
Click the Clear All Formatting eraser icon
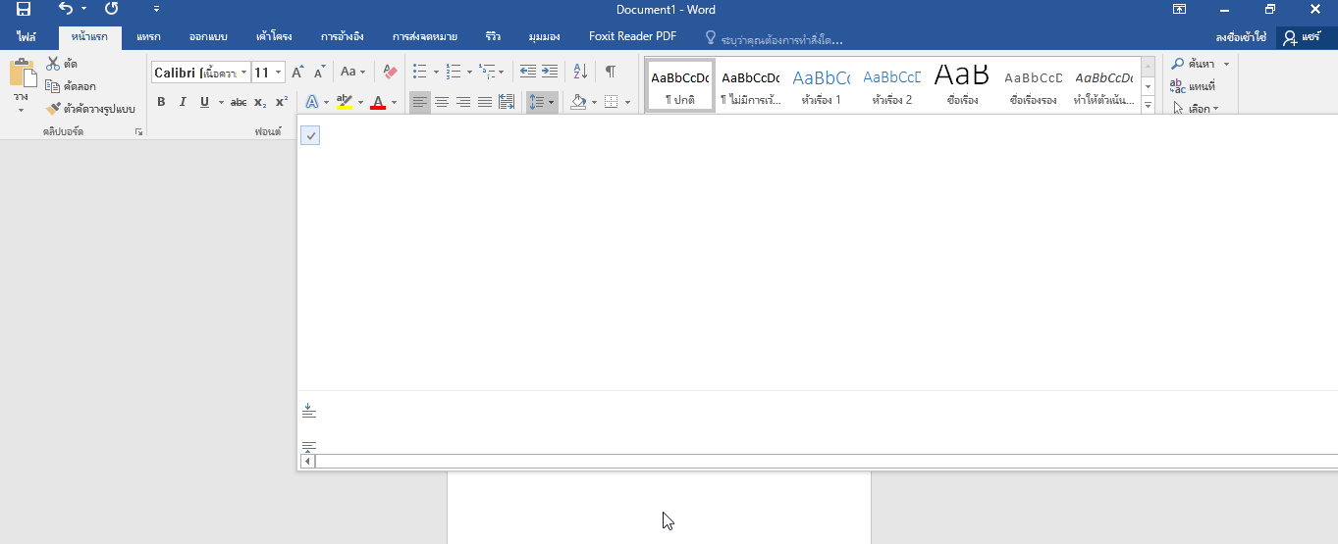pos(390,72)
